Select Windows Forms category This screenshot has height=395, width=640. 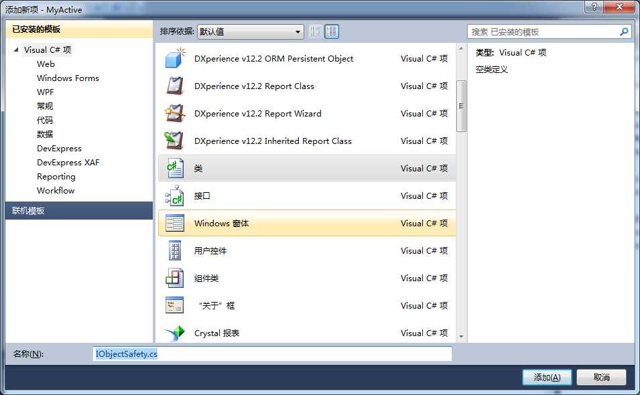pos(68,78)
